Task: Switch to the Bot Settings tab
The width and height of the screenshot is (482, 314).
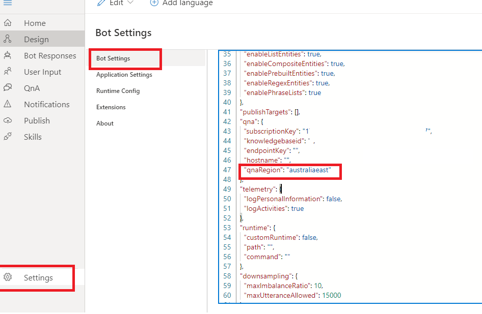Action: (113, 58)
